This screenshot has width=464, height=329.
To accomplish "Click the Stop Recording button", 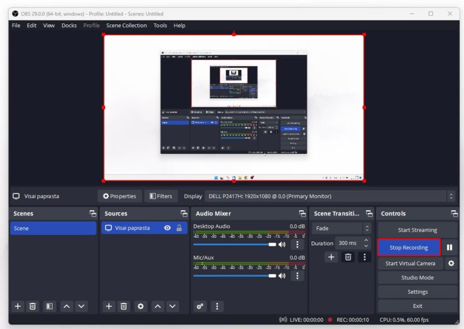I will coord(409,248).
